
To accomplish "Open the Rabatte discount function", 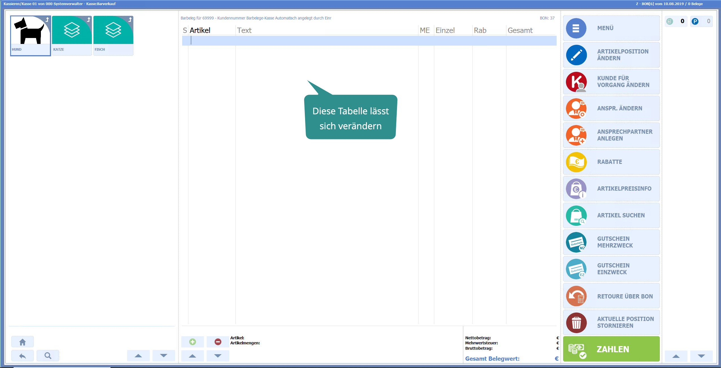I will (611, 162).
